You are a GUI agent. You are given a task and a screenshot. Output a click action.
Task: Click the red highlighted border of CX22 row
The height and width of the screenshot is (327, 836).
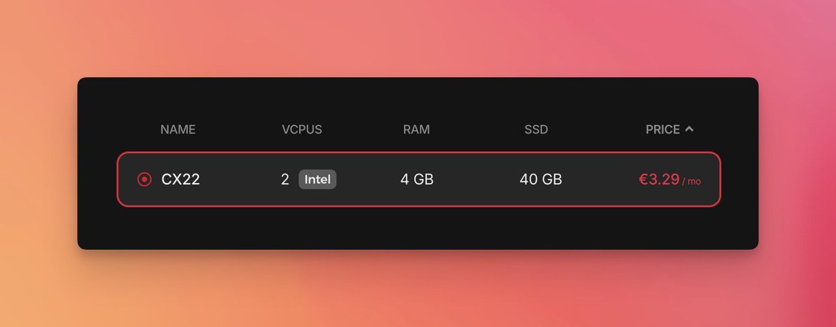point(419,152)
